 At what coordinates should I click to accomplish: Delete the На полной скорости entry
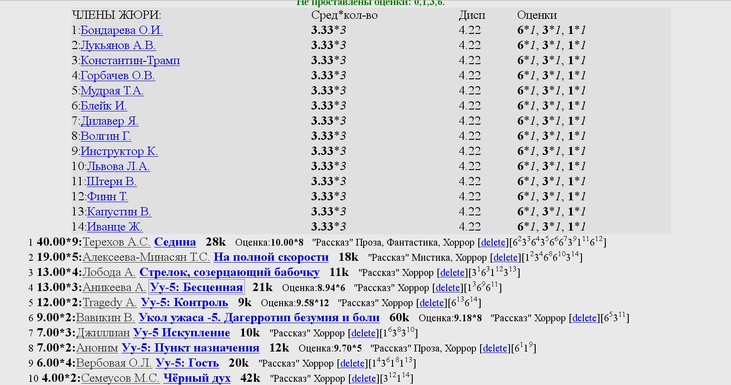pyautogui.click(x=505, y=258)
